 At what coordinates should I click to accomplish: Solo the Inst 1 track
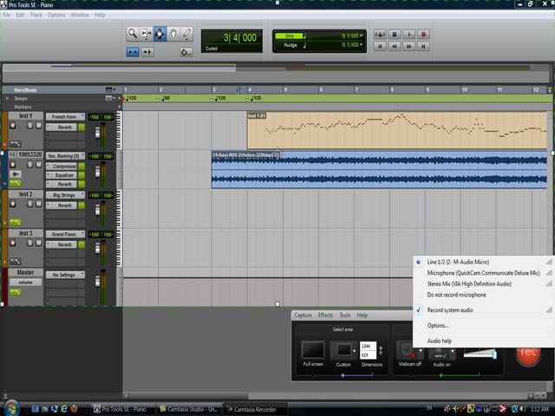[29, 126]
